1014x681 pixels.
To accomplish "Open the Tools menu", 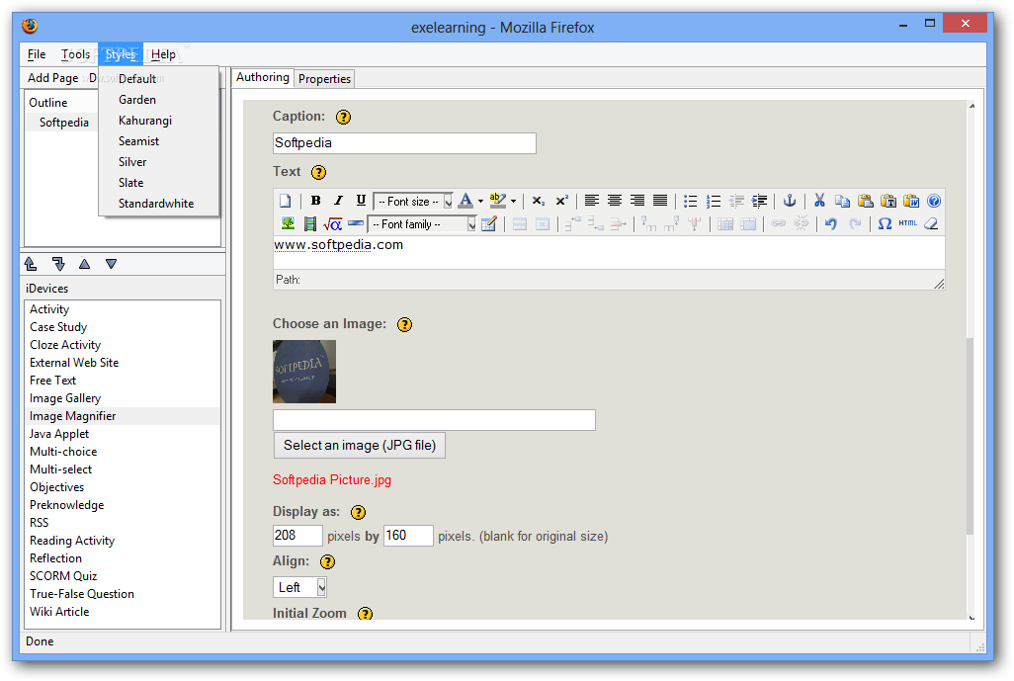I will 76,54.
